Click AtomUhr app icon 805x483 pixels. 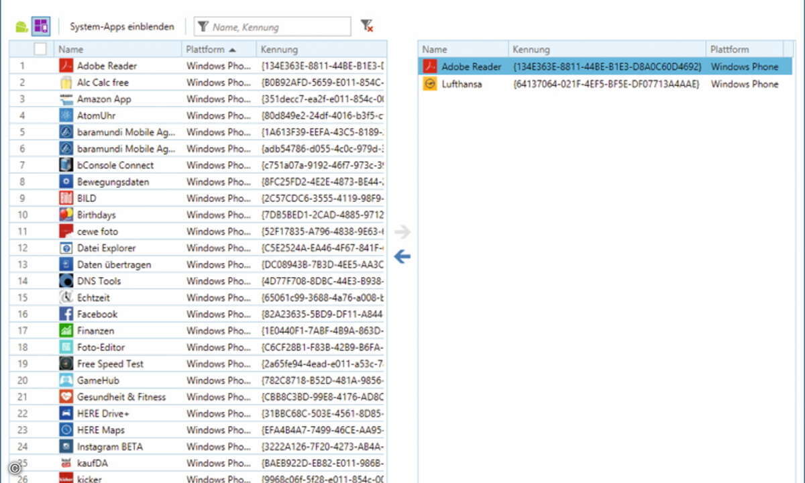[66, 115]
